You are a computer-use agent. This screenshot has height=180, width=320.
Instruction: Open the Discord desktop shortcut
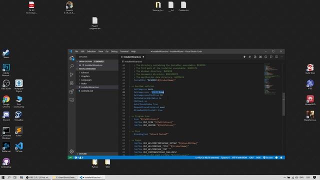[6, 116]
